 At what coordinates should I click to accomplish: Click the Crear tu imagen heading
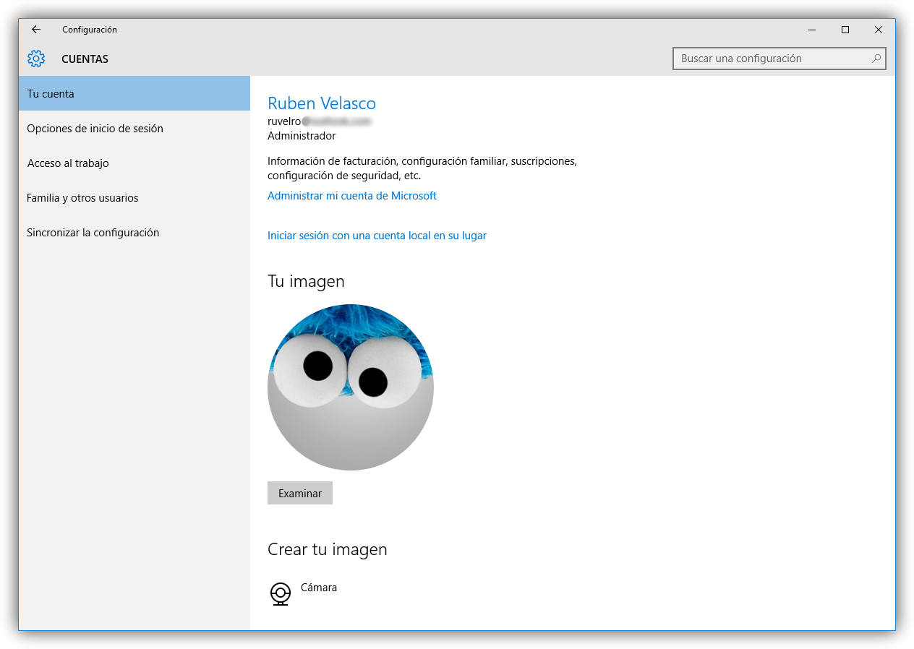tap(328, 549)
